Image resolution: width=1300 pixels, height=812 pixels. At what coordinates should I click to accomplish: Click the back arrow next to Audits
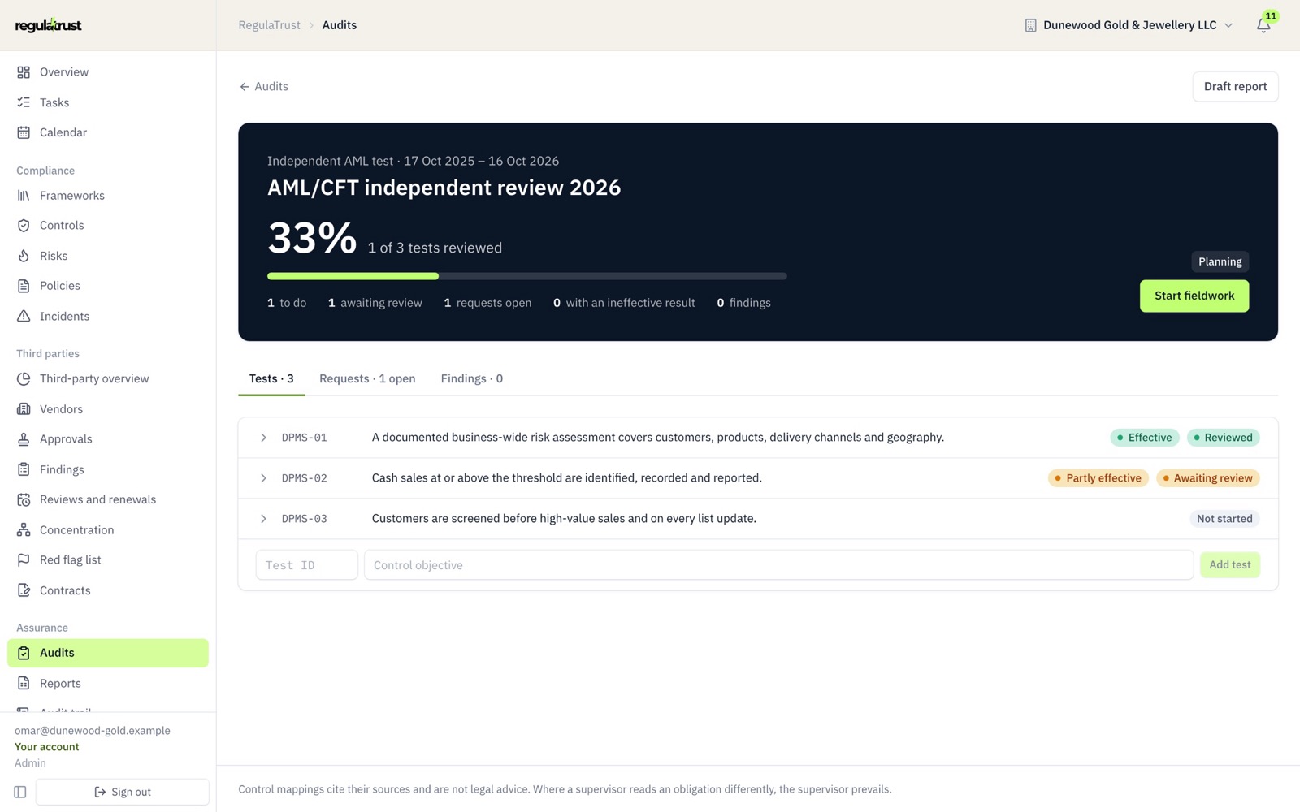coord(245,87)
